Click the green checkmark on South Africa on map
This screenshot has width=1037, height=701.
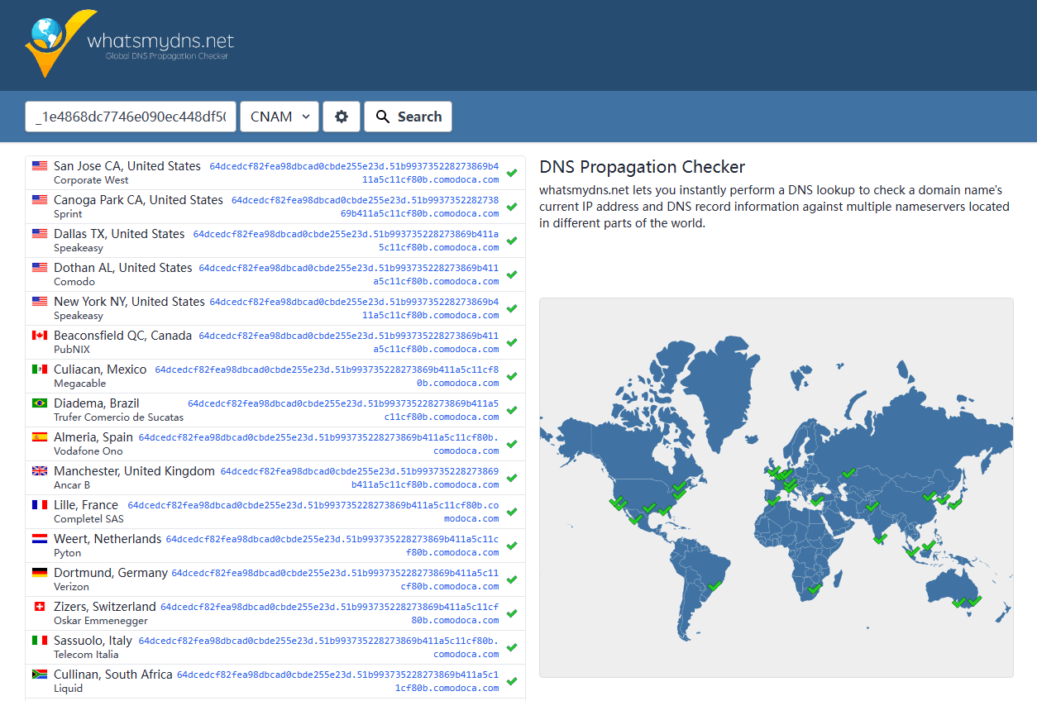814,589
